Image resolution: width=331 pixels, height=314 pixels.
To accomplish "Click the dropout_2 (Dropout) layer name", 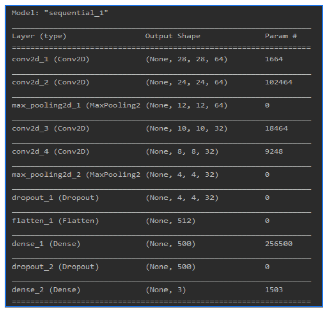I will 55,267.
